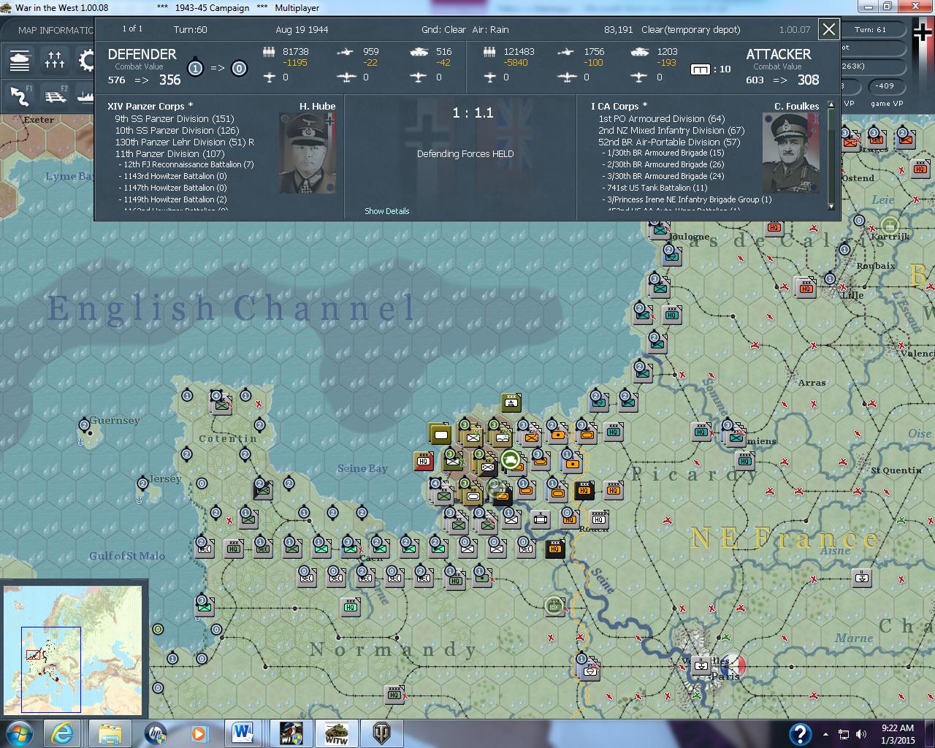Select 1143rd Howitzer Battalion (0)

pyautogui.click(x=175, y=176)
